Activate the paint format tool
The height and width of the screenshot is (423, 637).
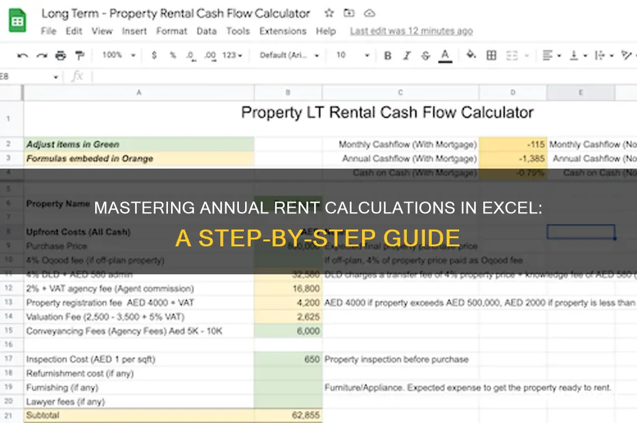(80, 55)
